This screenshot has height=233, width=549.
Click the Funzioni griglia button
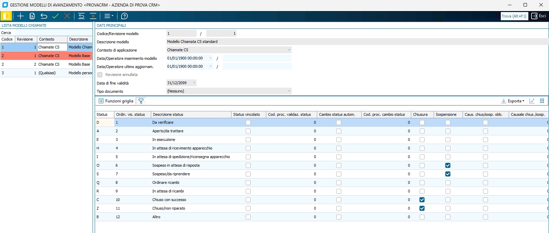116,101
